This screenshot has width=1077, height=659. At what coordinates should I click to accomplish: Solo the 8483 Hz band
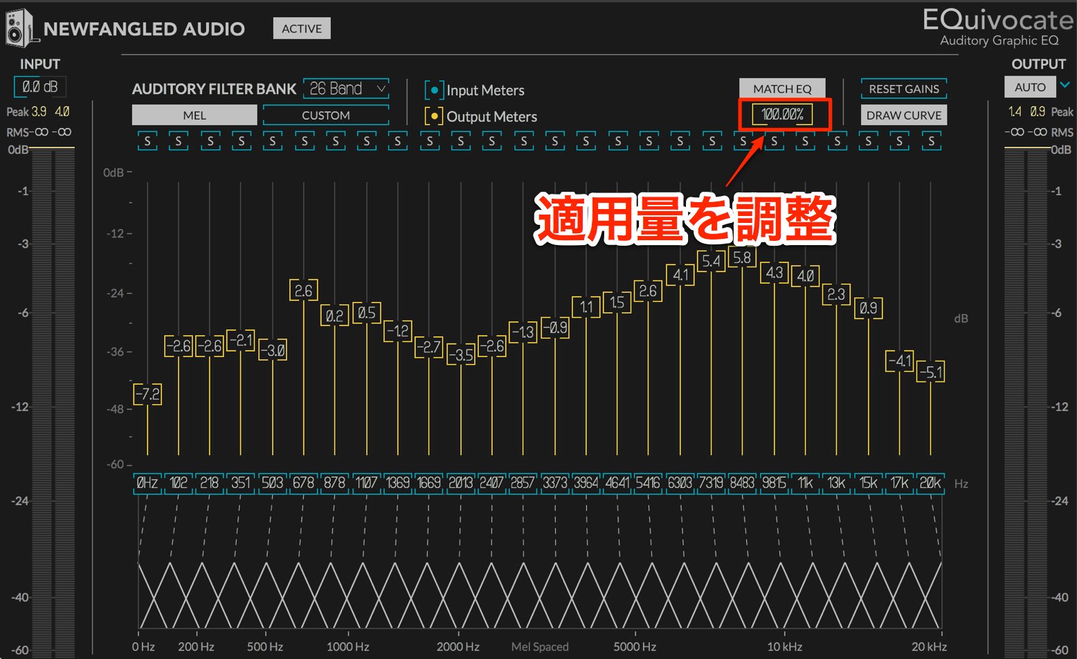point(743,141)
